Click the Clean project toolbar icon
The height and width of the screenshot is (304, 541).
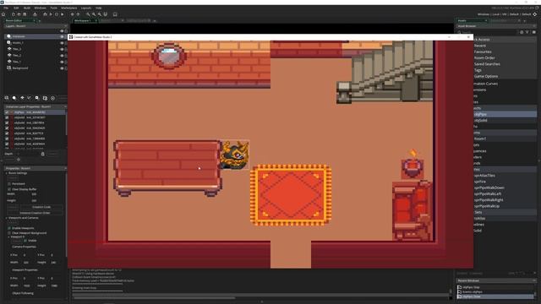tap(63, 14)
